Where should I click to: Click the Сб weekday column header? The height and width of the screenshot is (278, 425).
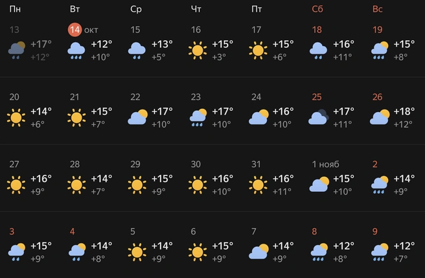pos(317,9)
